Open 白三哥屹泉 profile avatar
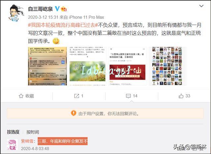211x154 pixels. pos(15,13)
